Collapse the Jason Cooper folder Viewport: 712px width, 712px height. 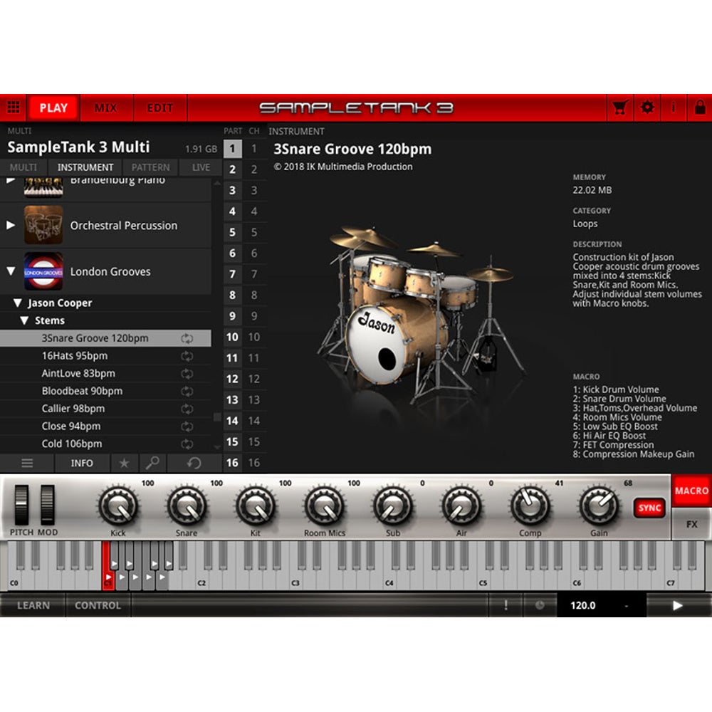tap(18, 303)
